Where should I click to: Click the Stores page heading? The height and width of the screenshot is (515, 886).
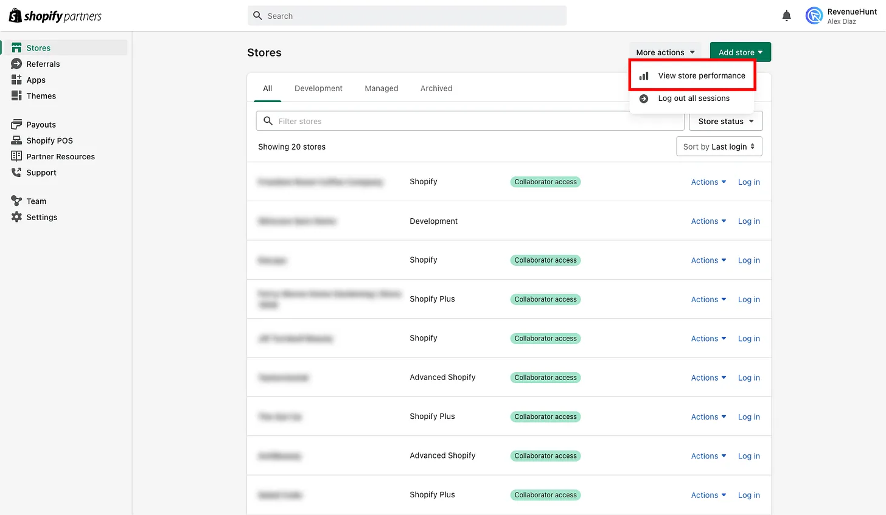(x=264, y=52)
